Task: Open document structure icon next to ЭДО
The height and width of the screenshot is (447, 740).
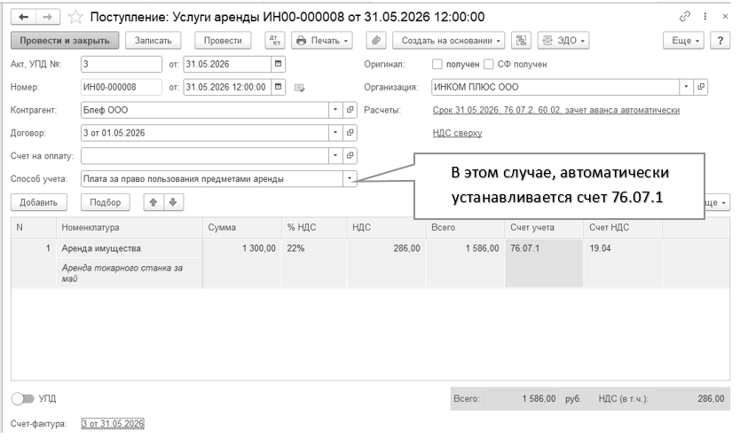Action: (521, 41)
